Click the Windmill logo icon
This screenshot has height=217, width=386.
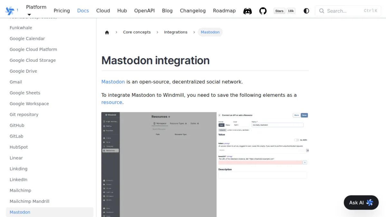point(10,11)
